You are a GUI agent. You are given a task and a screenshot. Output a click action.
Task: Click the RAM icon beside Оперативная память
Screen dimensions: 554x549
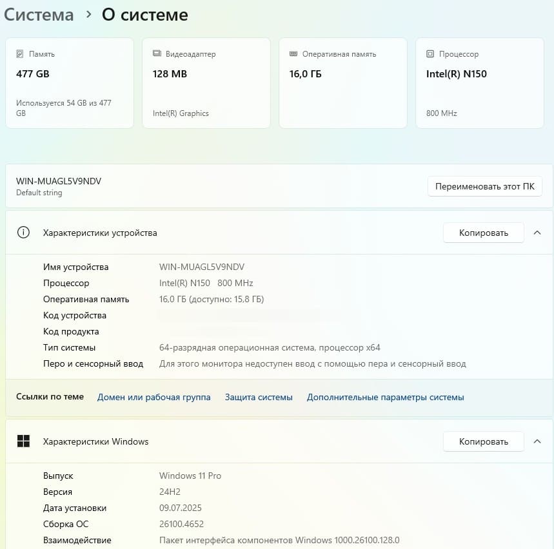(293, 53)
